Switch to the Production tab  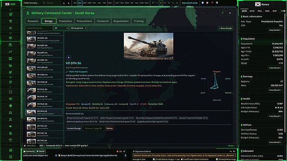pyautogui.click(x=65, y=21)
